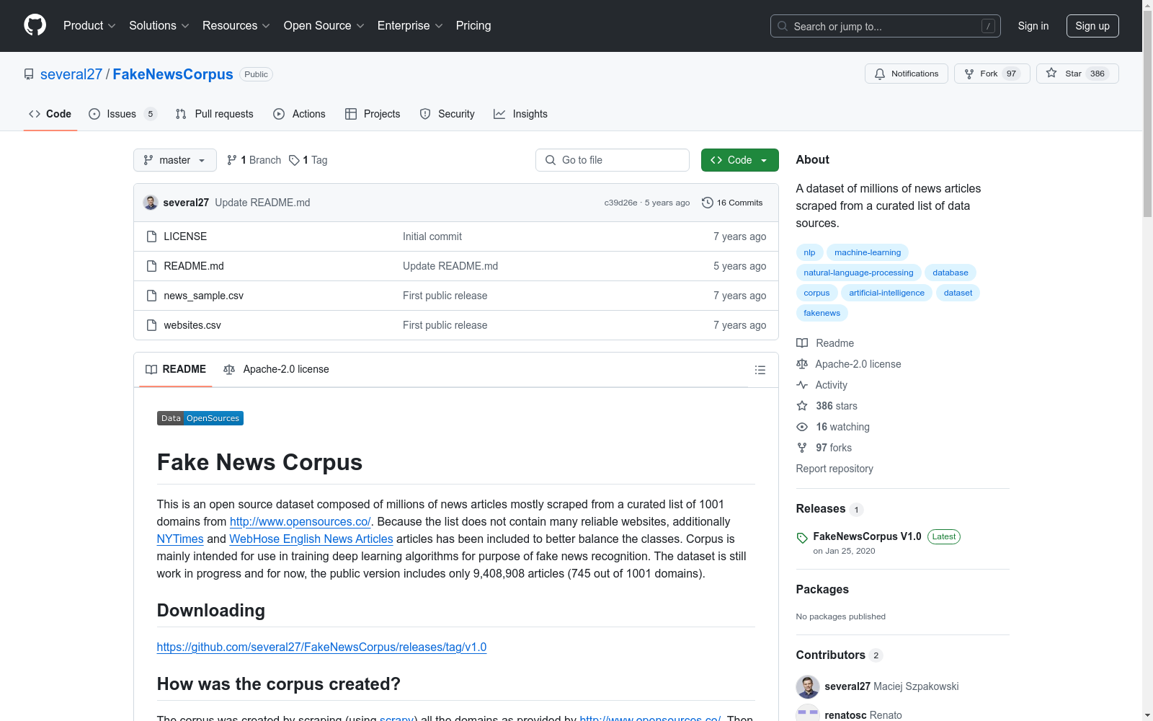The height and width of the screenshot is (721, 1153).
Task: Expand the Solutions menu
Action: [x=159, y=25]
